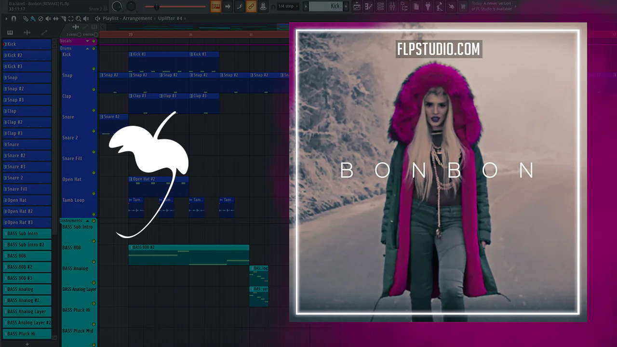Open the plugin picker plug icon
This screenshot has height=347, width=617.
[x=427, y=6]
